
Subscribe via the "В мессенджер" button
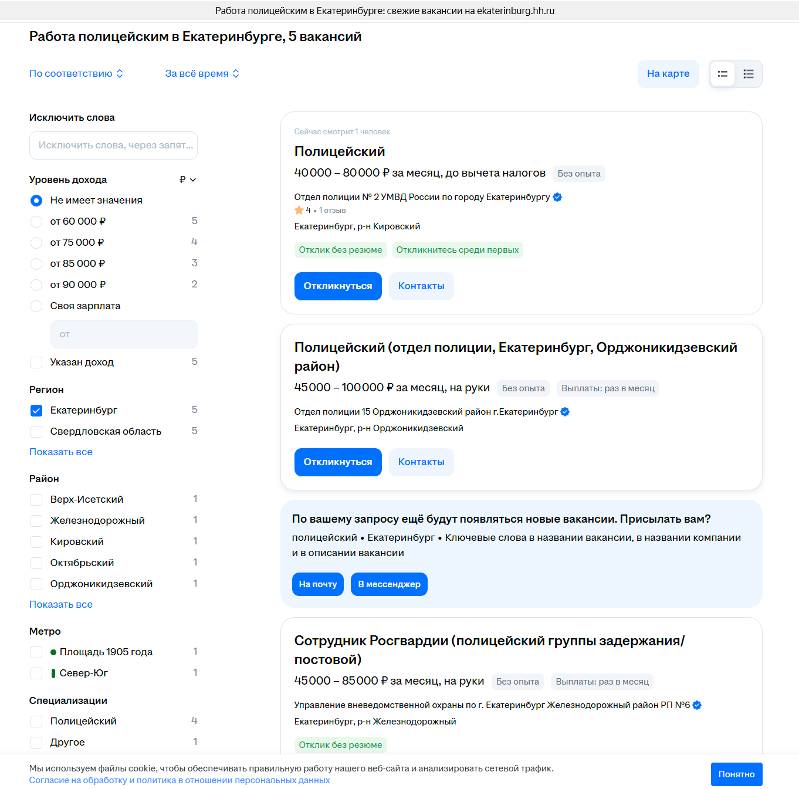coord(389,584)
